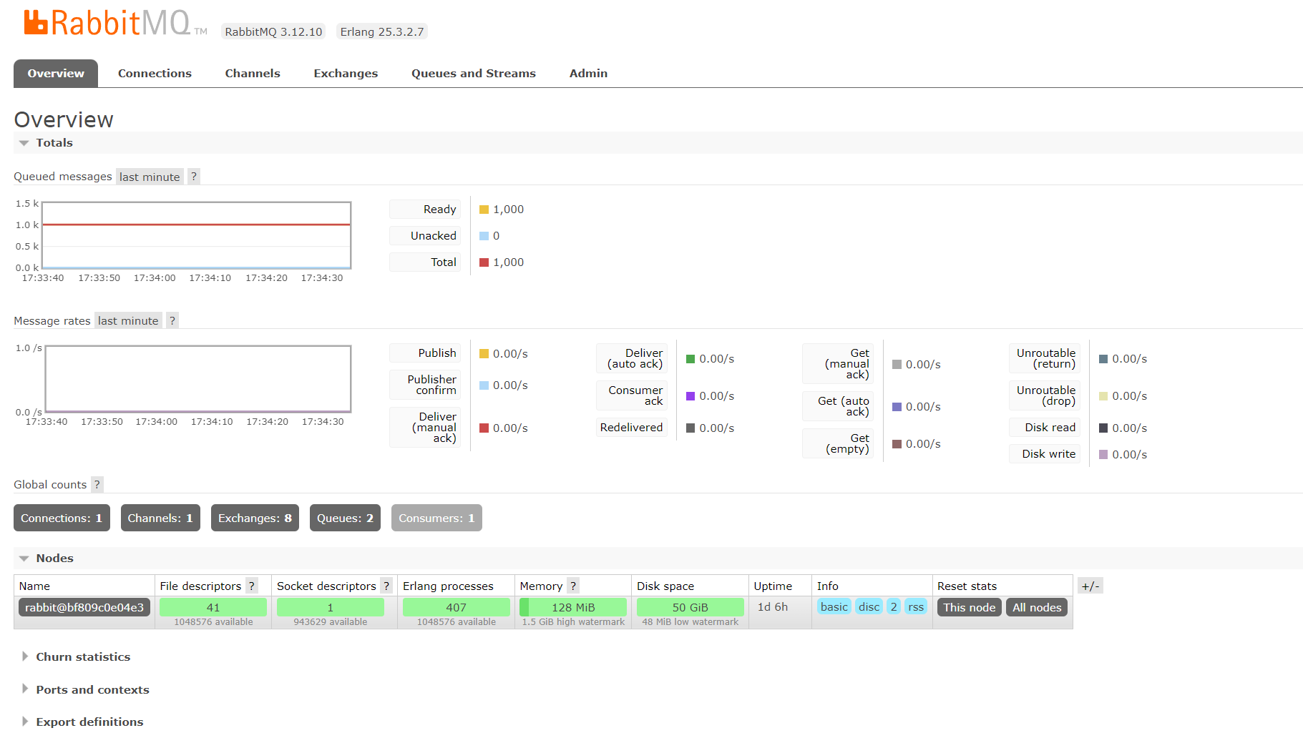Click the Memory 128 MiB usage bar

pyautogui.click(x=573, y=607)
